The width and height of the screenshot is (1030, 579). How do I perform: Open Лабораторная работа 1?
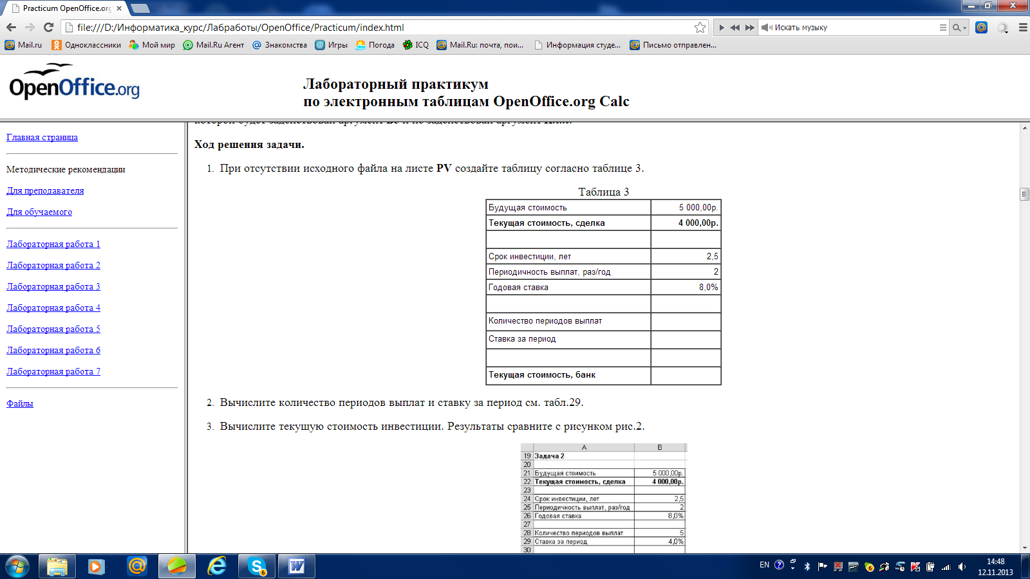(x=53, y=244)
